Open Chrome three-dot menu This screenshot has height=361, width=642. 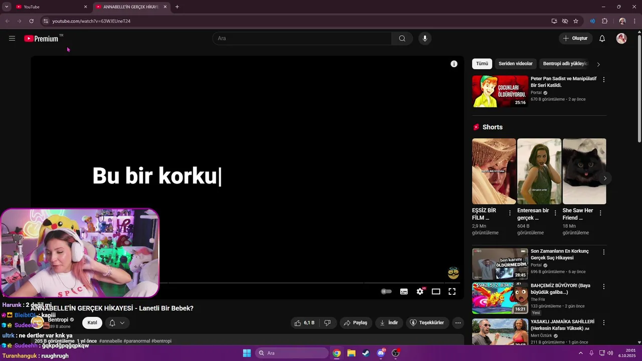[634, 21]
